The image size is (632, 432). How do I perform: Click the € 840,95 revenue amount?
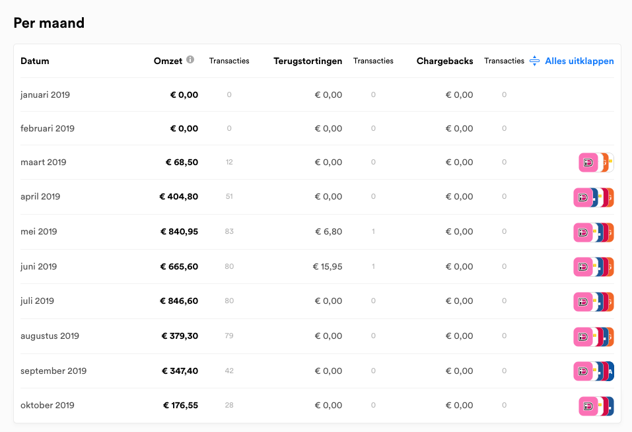pos(180,231)
